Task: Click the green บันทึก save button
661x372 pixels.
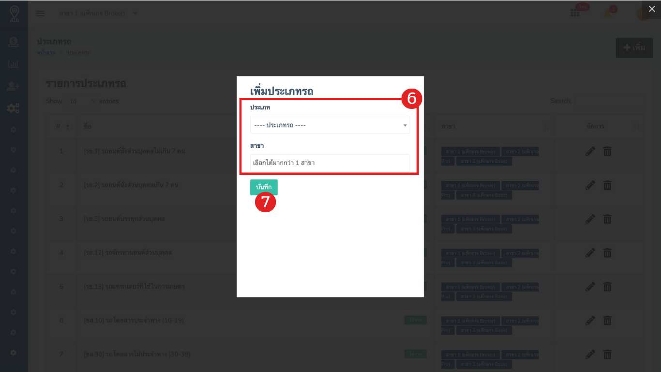Action: coord(264,187)
